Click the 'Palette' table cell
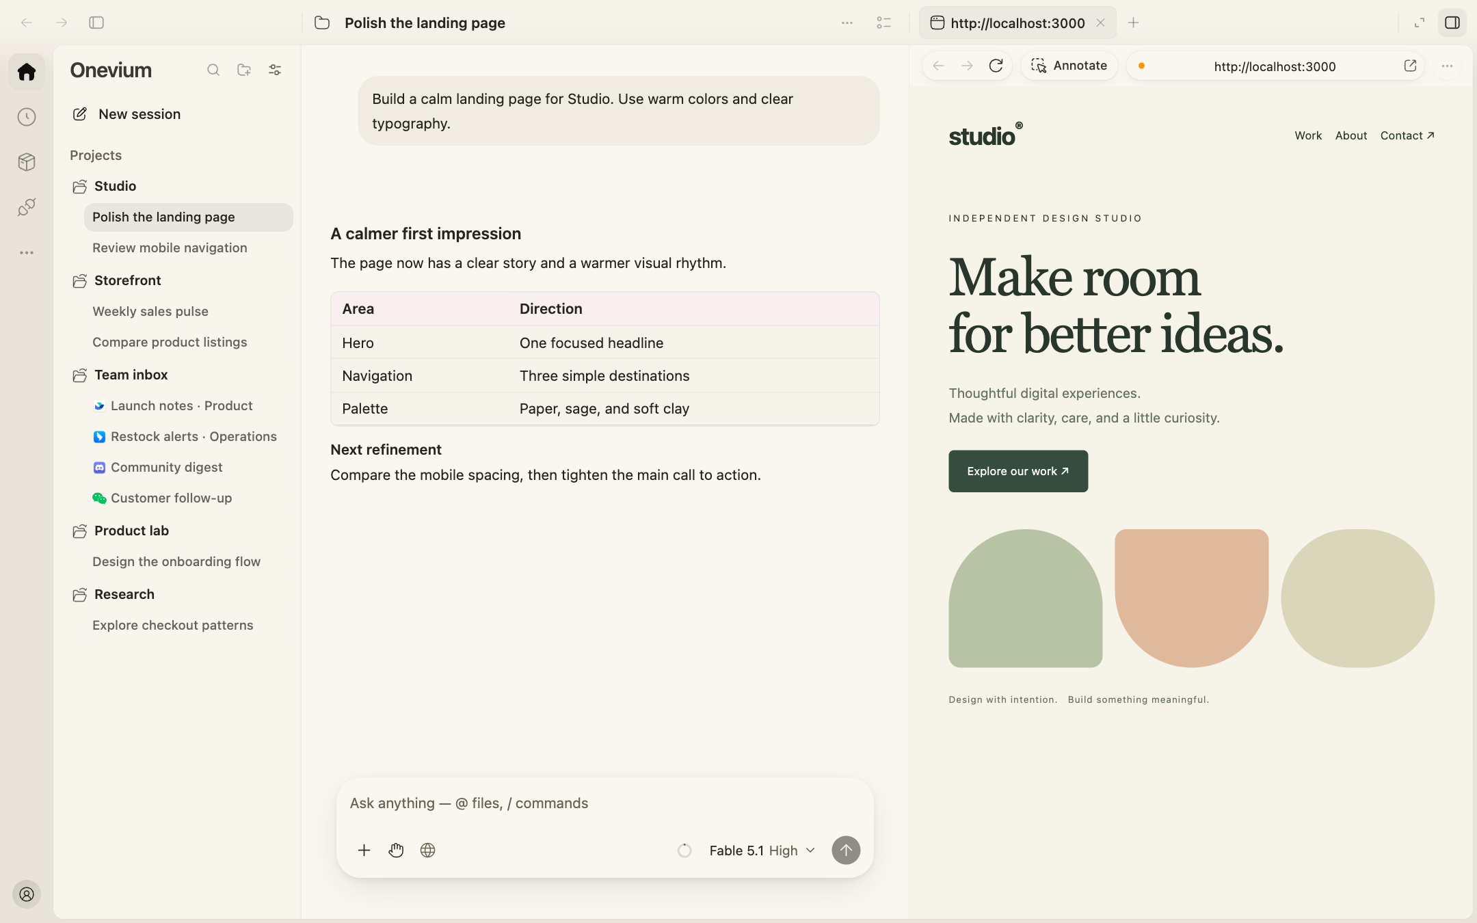 [x=420, y=409]
